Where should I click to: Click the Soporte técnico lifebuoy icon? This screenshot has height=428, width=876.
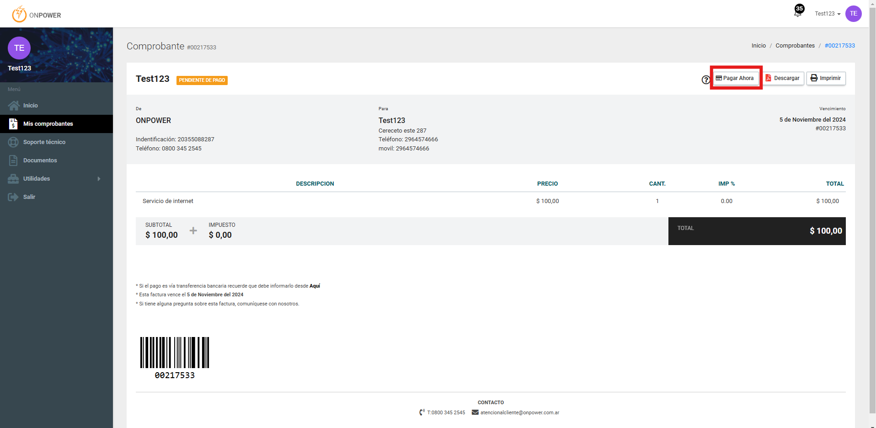pos(13,142)
